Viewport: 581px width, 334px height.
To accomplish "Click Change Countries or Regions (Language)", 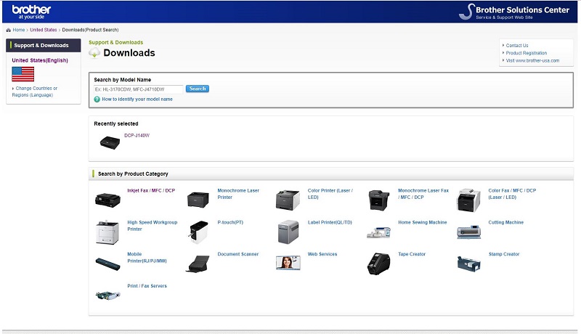I will click(34, 91).
